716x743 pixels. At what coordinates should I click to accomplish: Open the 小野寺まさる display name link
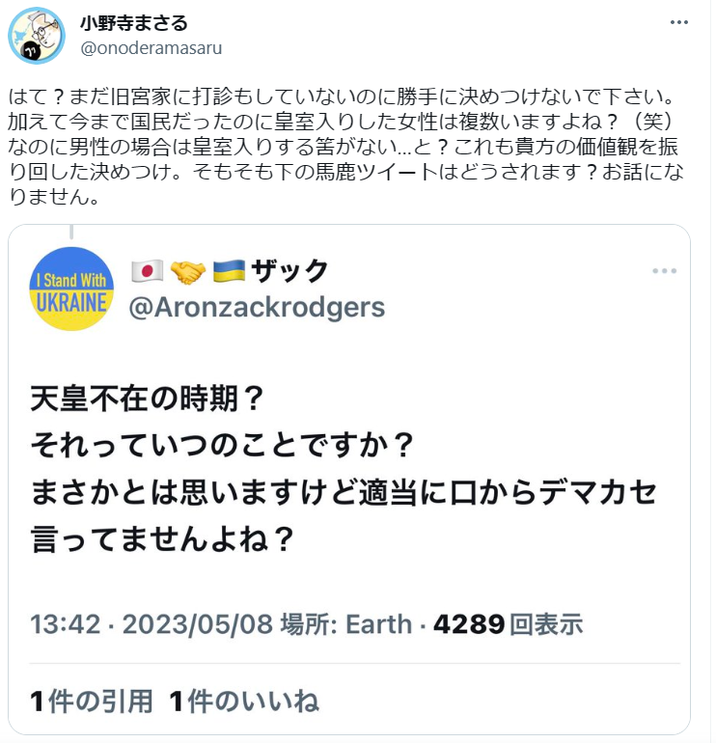(134, 23)
